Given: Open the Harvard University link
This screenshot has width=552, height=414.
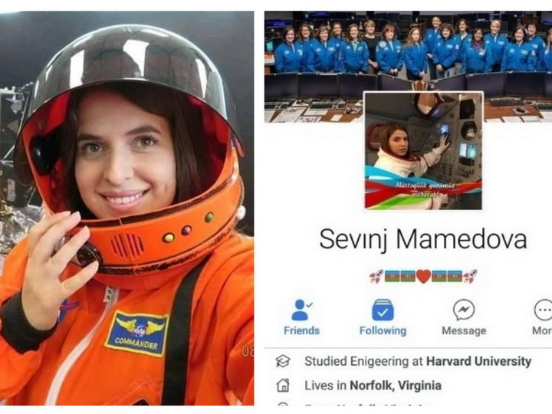Looking at the screenshot, I should click(478, 361).
